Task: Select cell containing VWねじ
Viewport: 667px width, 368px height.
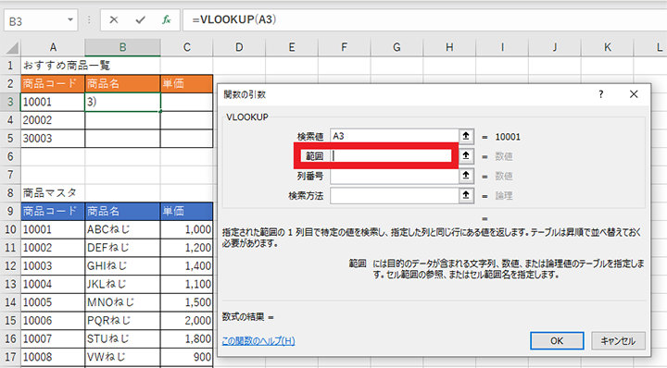Action: (122, 357)
